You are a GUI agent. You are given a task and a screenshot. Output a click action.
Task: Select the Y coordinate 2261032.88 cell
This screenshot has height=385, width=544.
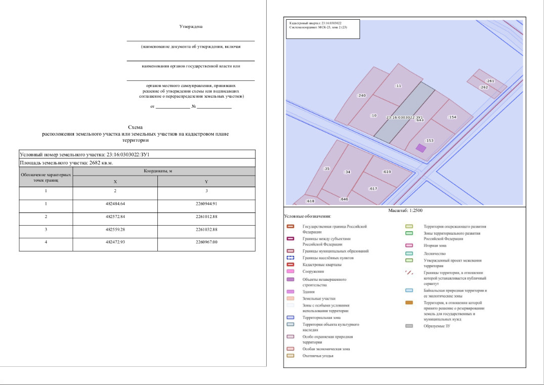[x=206, y=229]
